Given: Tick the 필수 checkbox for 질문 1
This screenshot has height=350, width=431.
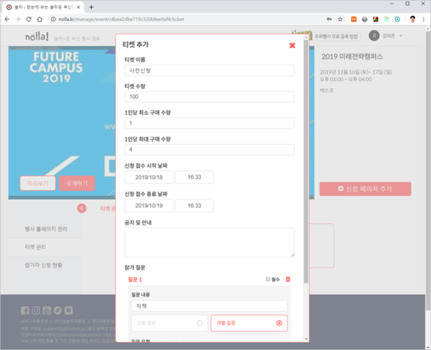Looking at the screenshot, I should click(x=268, y=279).
